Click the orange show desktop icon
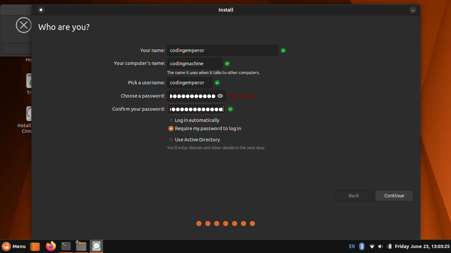The width and height of the screenshot is (451, 253). pos(35,246)
